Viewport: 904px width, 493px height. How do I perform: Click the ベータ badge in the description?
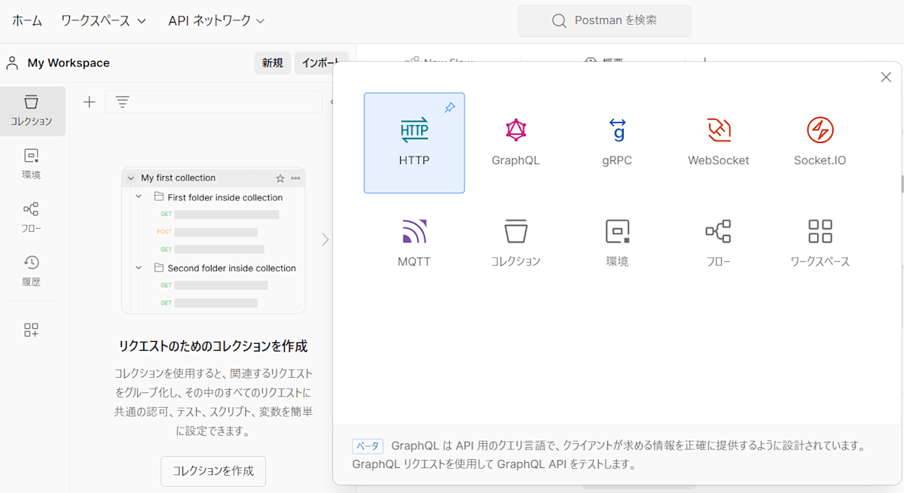click(x=368, y=446)
